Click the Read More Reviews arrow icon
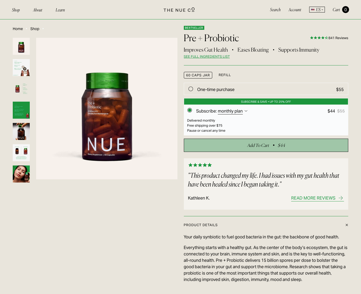 click(341, 198)
